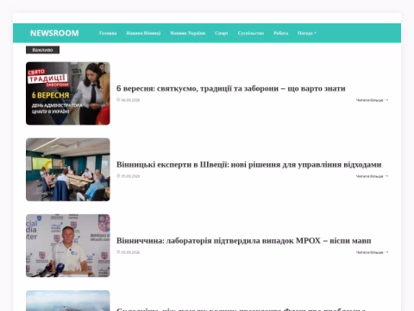Click the clock icon under the MPOX headline
This screenshot has width=414, height=311.
[x=118, y=252]
